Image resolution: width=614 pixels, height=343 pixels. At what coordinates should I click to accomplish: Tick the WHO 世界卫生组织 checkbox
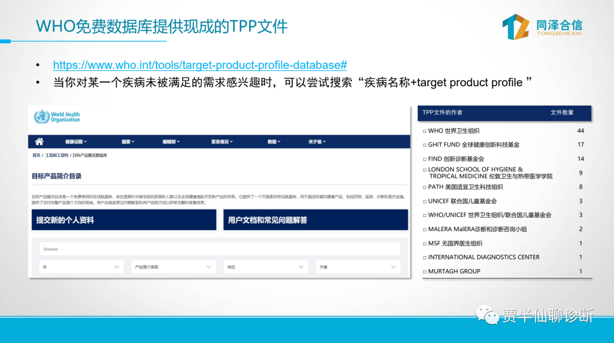[x=424, y=131]
